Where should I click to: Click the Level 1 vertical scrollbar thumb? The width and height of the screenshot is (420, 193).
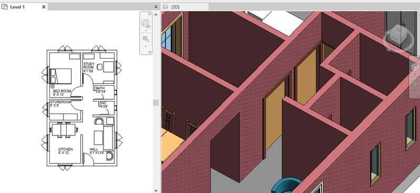(156, 103)
